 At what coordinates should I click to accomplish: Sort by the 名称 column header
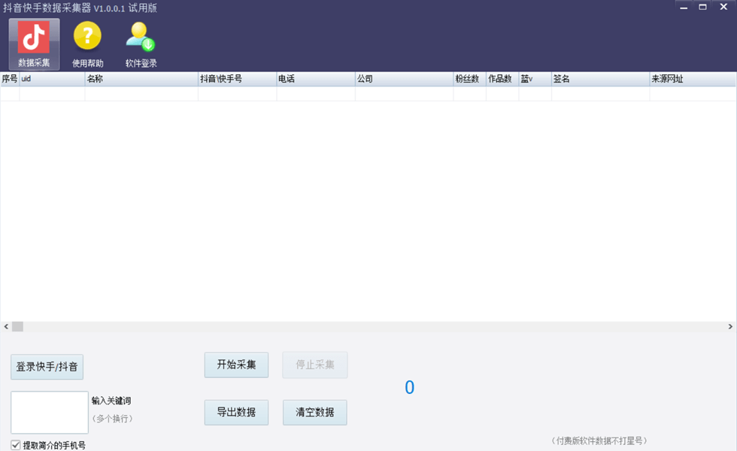click(141, 79)
